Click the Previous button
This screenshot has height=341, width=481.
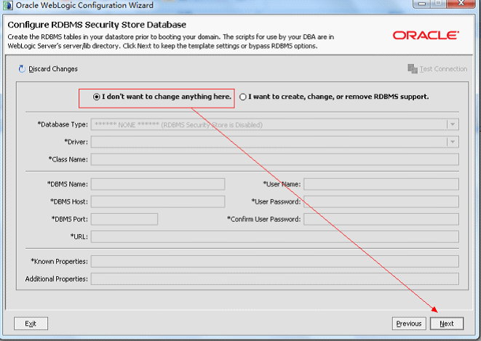pyautogui.click(x=409, y=324)
